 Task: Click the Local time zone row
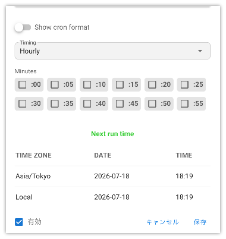pyautogui.click(x=112, y=197)
